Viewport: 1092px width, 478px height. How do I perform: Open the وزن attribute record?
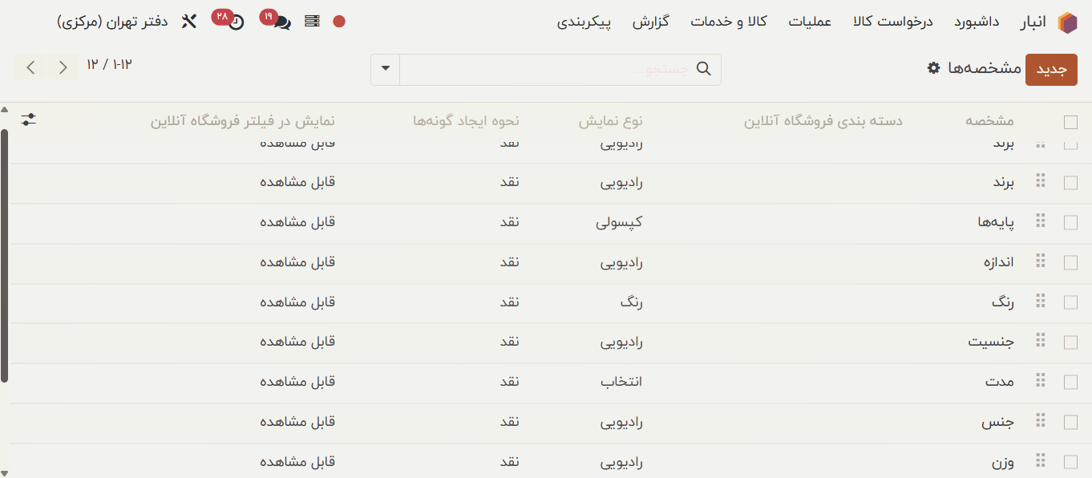[1002, 462]
